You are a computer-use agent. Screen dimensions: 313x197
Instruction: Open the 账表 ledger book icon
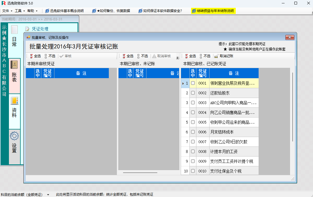point(14,65)
